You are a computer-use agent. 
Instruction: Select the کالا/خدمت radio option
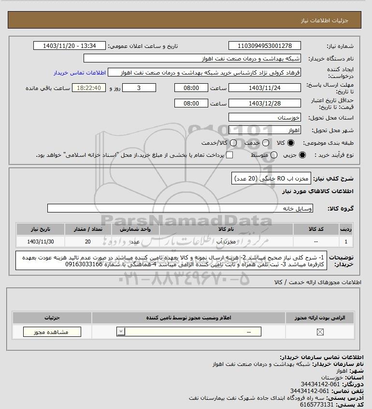233,143
